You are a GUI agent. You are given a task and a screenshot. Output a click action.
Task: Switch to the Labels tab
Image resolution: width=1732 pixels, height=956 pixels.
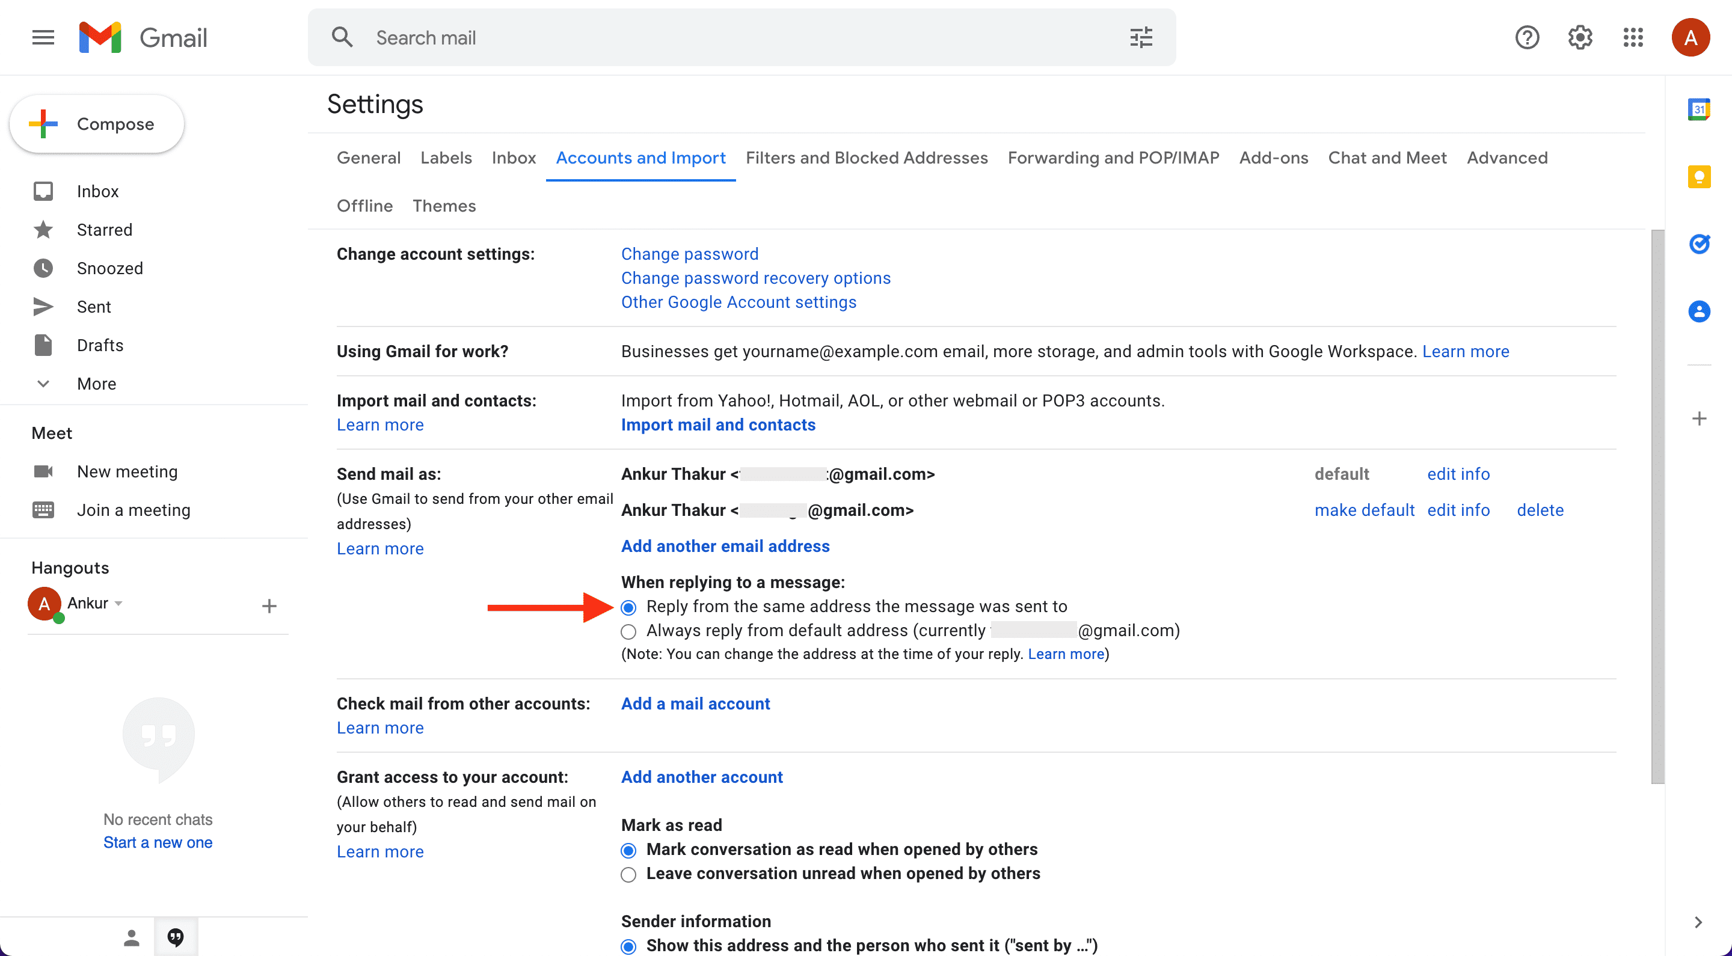pos(446,158)
